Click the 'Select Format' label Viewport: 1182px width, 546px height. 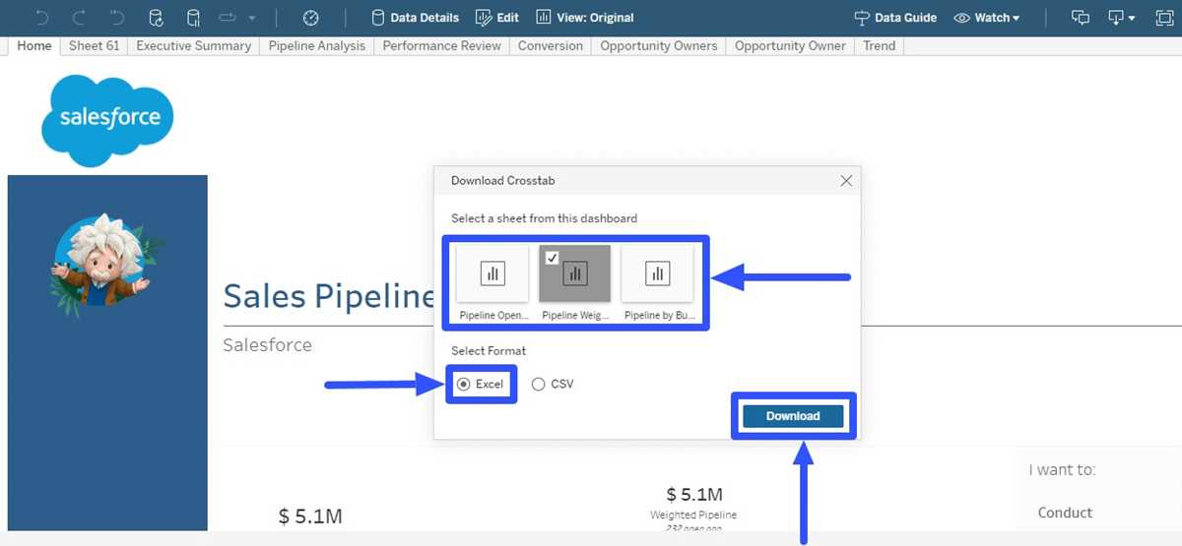[489, 351]
